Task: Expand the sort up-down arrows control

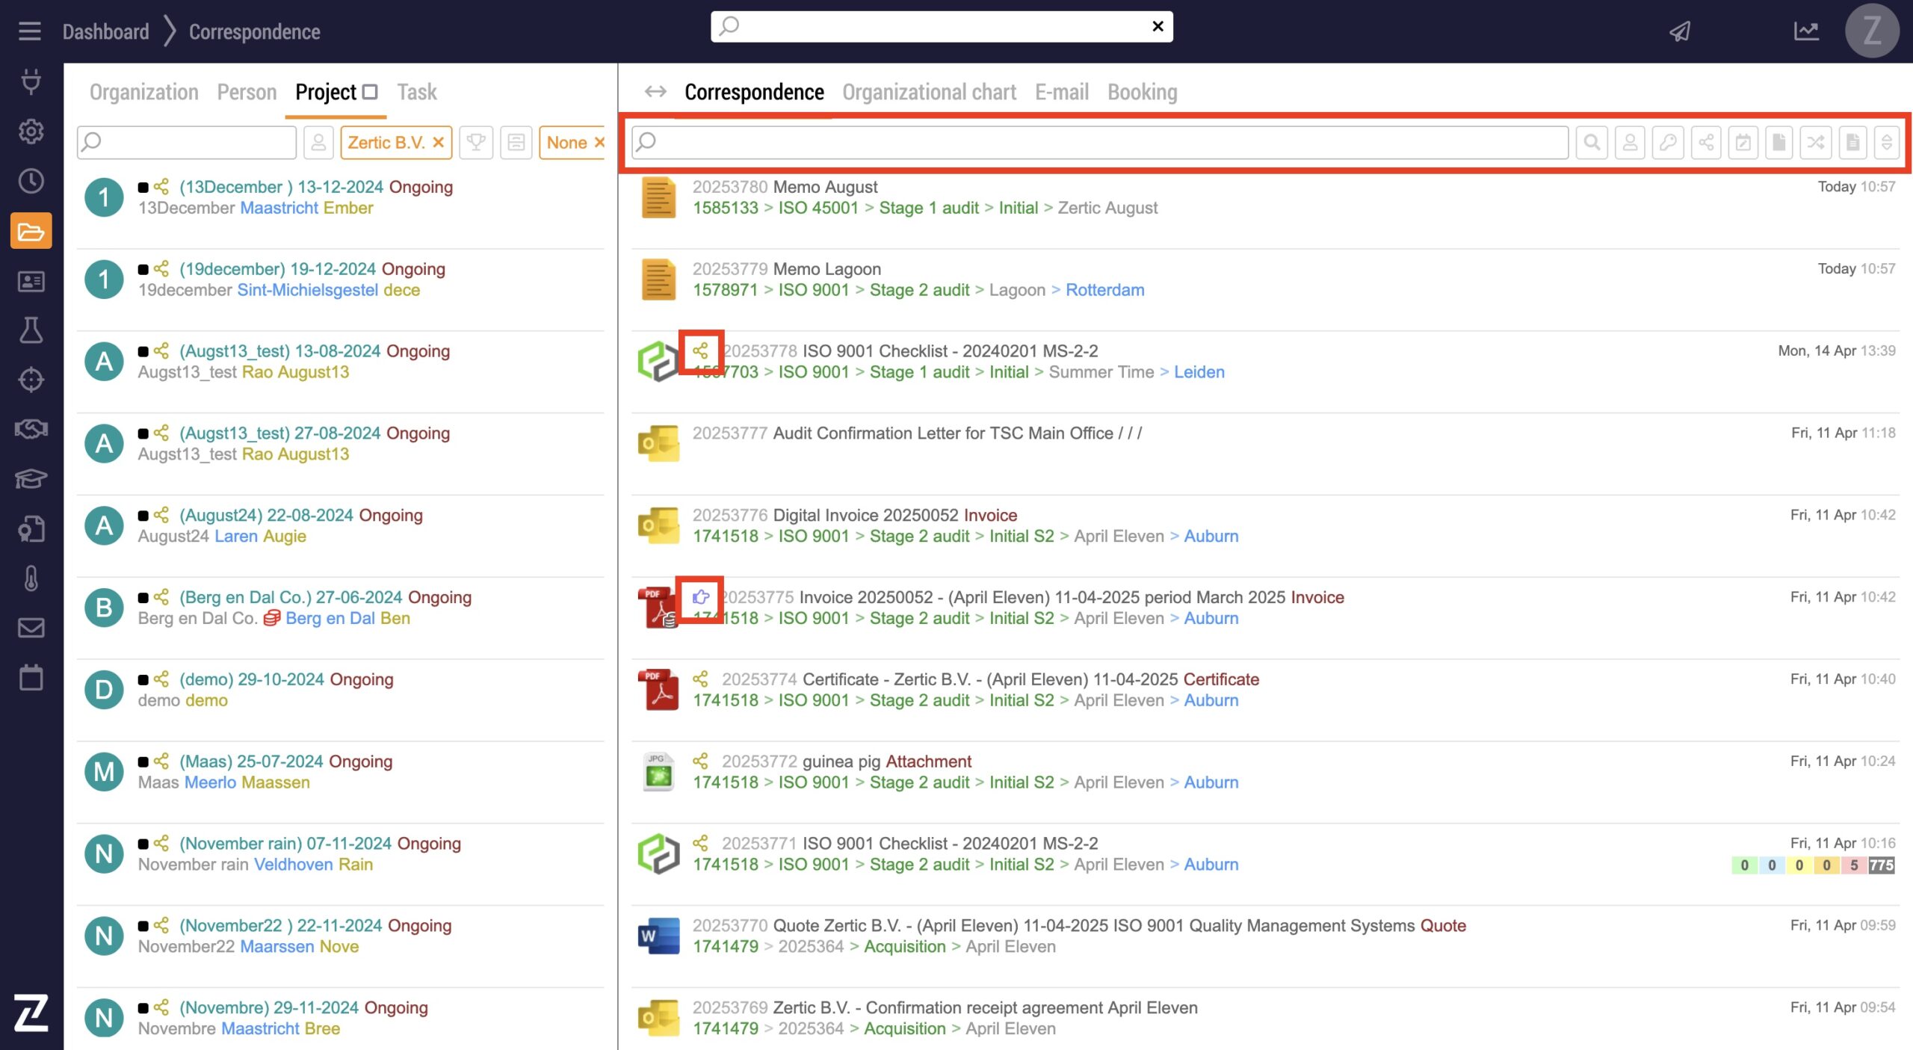Action: 1887,142
